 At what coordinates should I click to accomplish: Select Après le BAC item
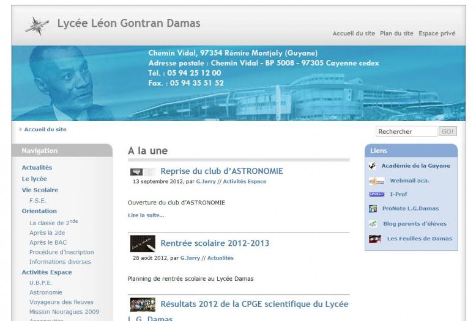(48, 242)
